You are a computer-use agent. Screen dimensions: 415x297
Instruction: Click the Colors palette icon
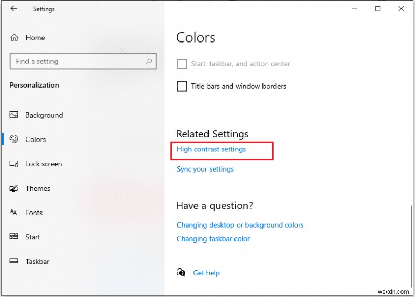click(15, 139)
